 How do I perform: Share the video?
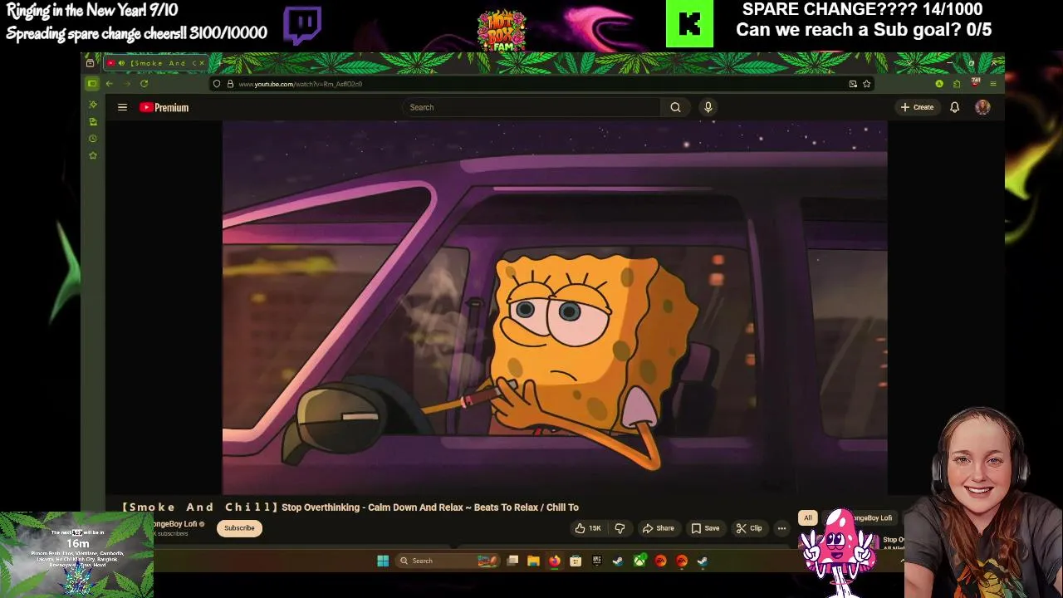(x=658, y=528)
